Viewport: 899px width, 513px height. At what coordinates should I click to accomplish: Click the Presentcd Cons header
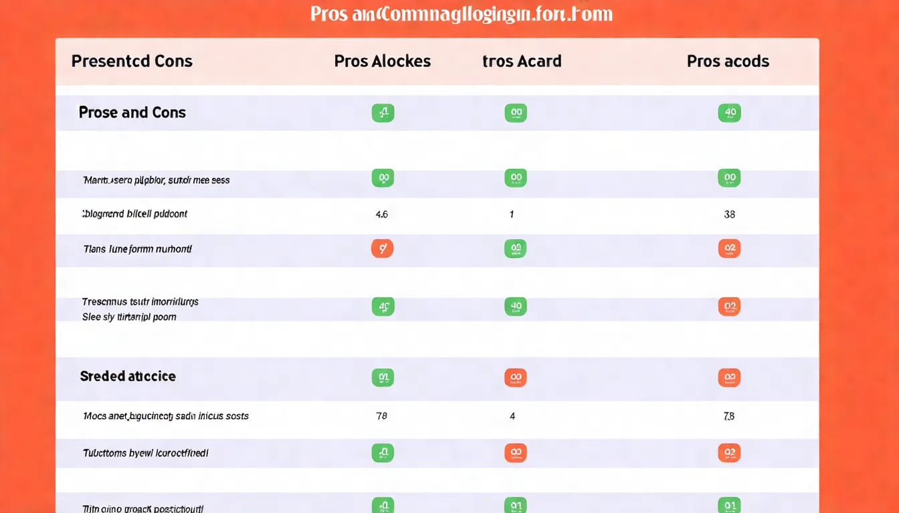[x=132, y=61]
